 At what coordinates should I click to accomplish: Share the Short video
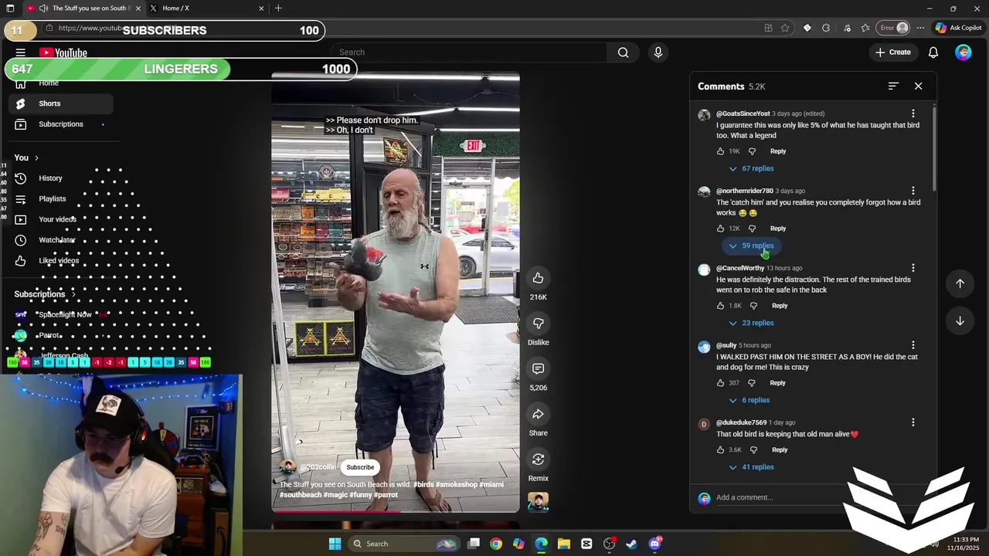(538, 415)
